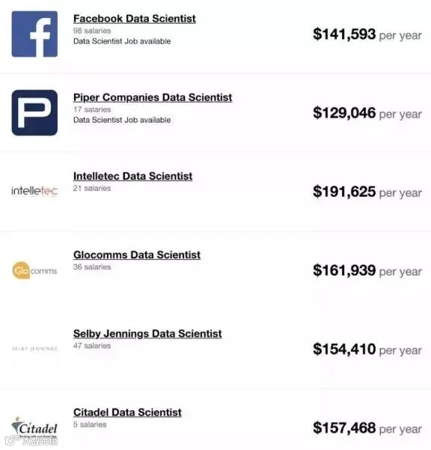
Task: Select the $161,939 per year salary
Action: pos(367,270)
